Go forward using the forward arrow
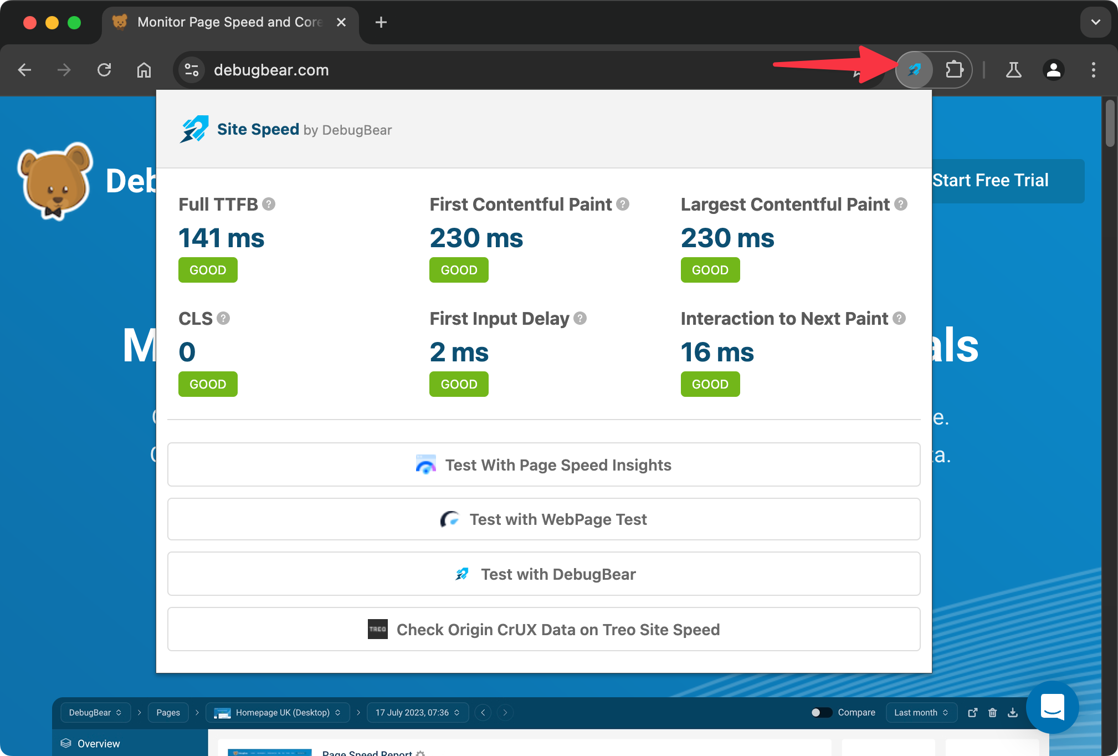Viewport: 1118px width, 756px height. click(x=64, y=70)
